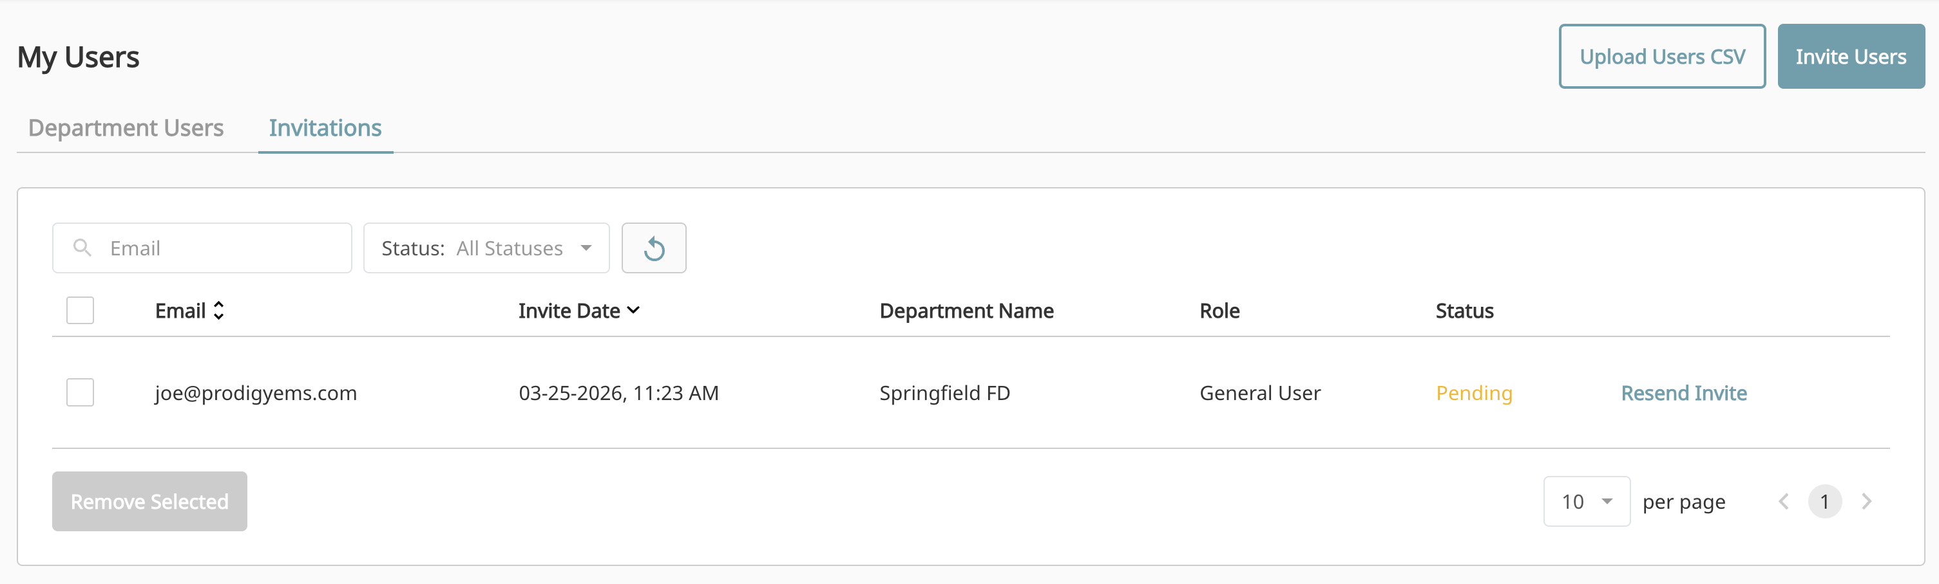
Task: Click the Invite Users button
Action: (x=1851, y=55)
